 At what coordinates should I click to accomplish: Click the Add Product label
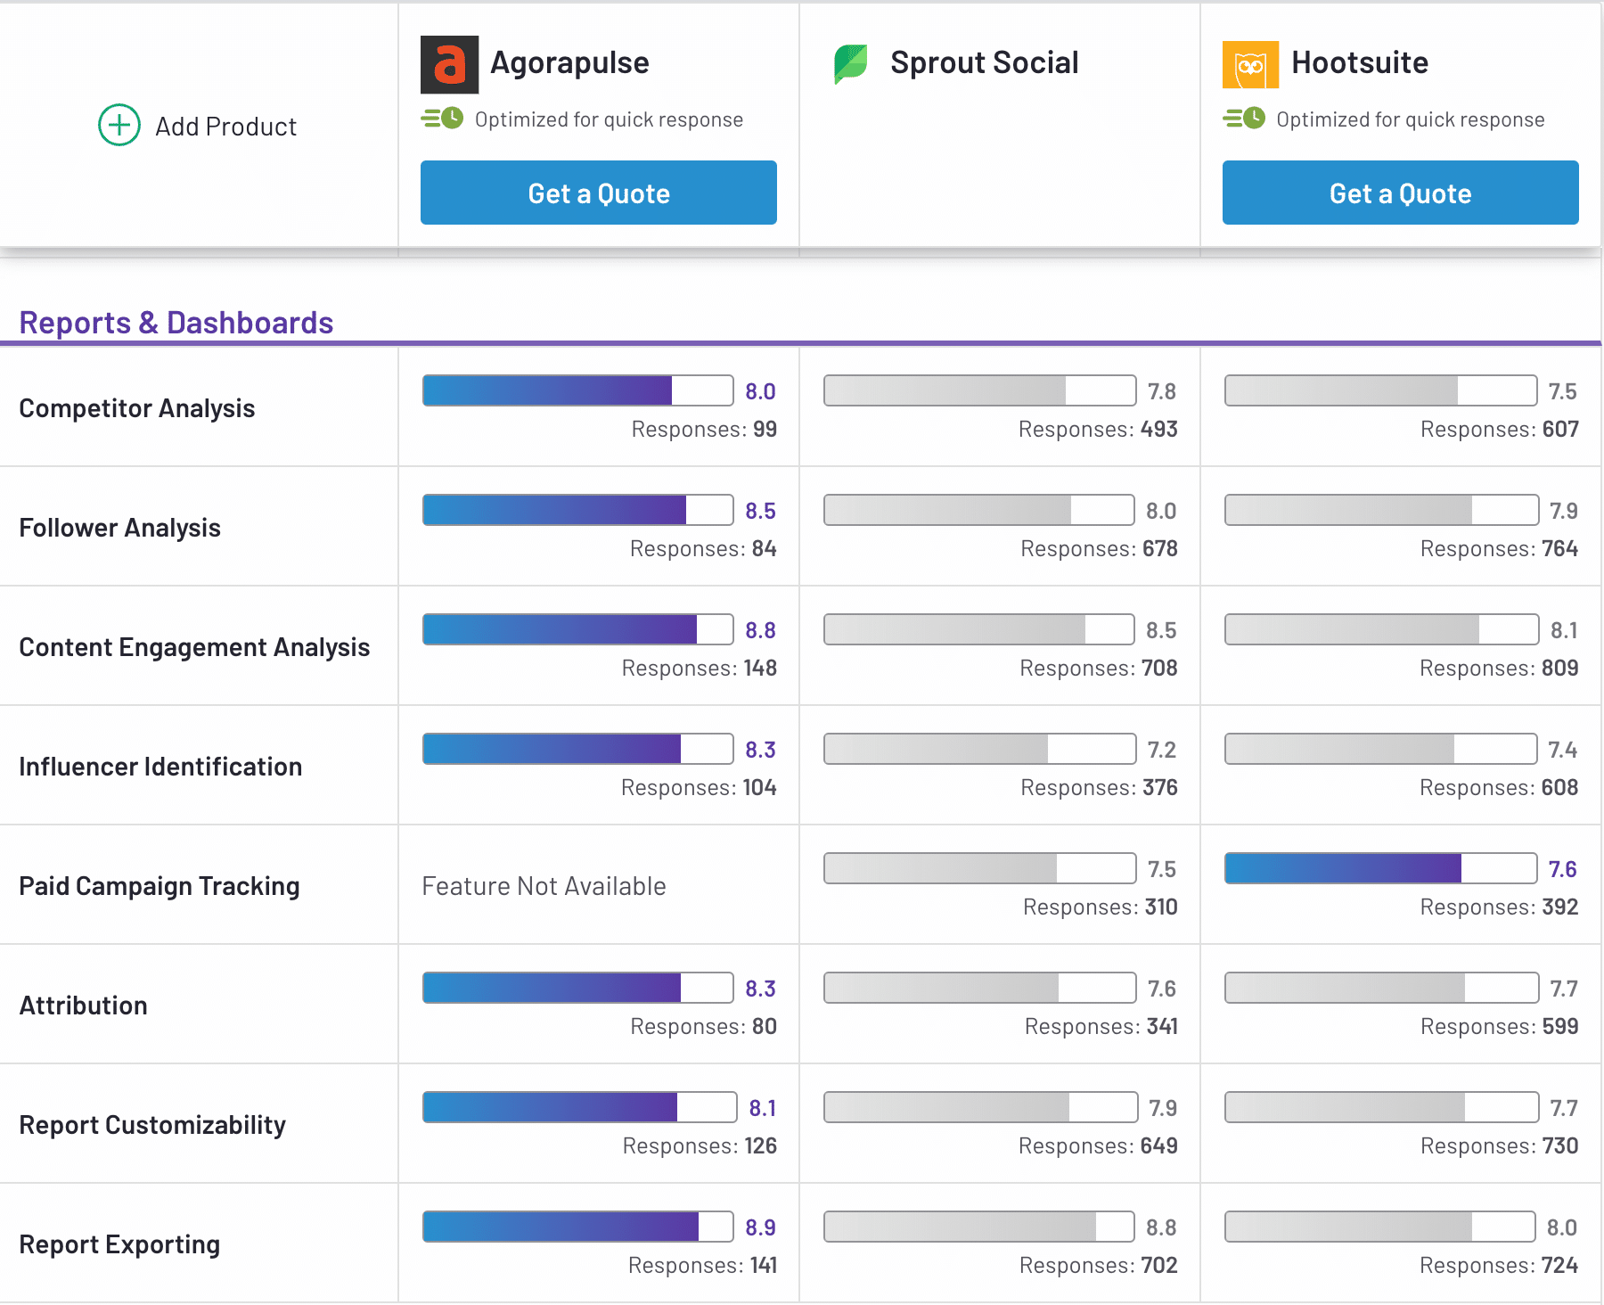[x=225, y=127]
